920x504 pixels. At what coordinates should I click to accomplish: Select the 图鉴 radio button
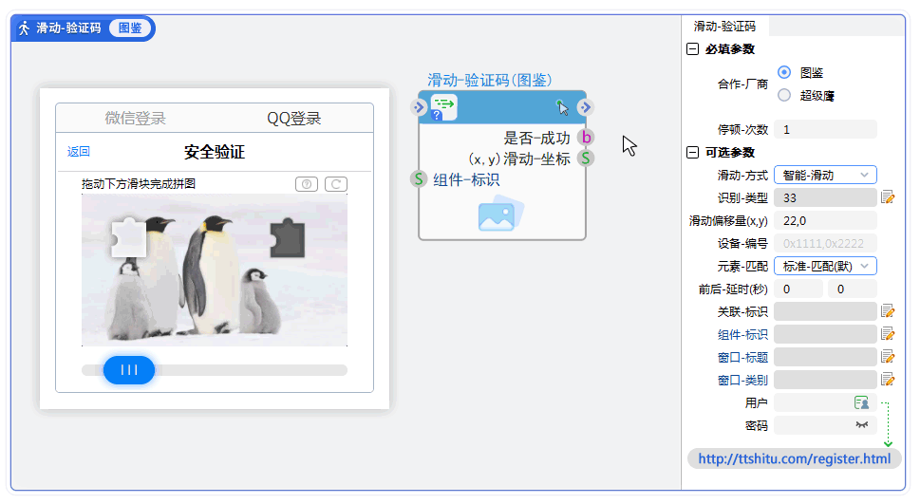(x=784, y=72)
